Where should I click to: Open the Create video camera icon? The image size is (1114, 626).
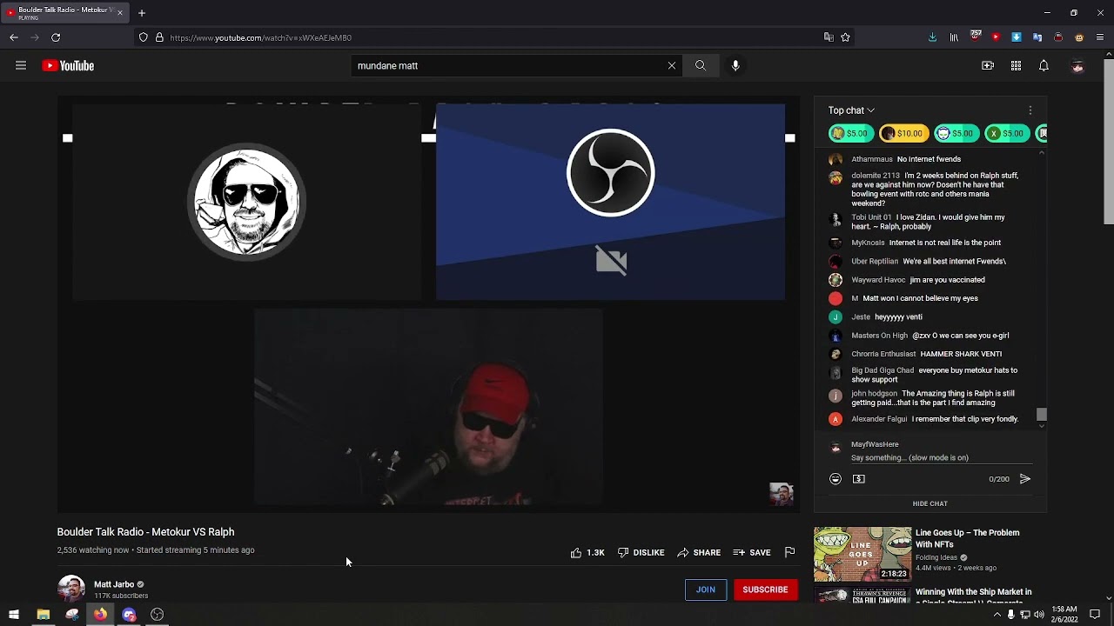coord(988,65)
